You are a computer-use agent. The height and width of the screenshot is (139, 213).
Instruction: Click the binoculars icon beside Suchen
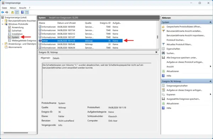tap(163, 53)
